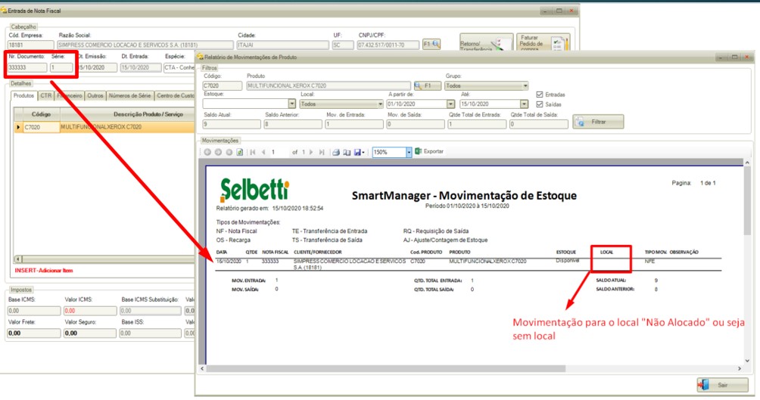Click the Razão Social field

click(x=145, y=45)
